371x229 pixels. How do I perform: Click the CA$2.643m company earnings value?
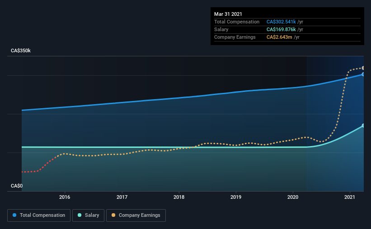279,37
